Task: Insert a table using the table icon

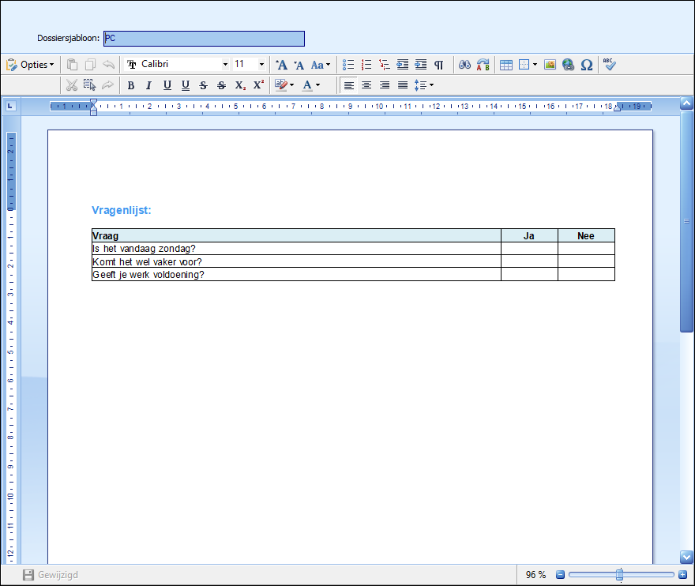Action: pos(506,65)
